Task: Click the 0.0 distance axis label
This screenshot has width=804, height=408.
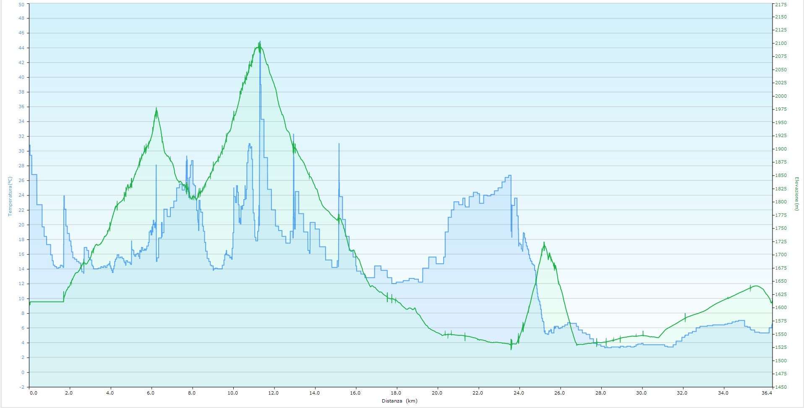Action: click(x=33, y=393)
